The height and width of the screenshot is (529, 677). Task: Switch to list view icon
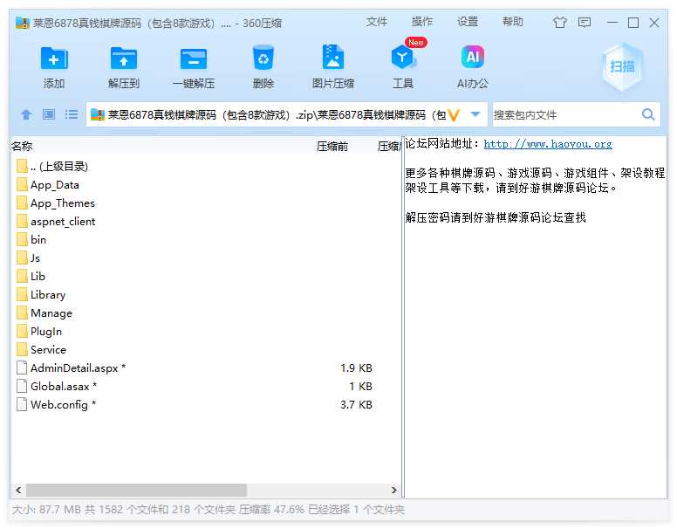click(72, 114)
